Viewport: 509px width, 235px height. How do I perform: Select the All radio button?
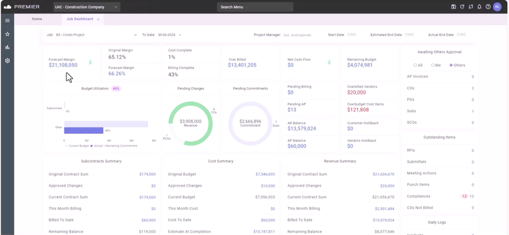click(x=415, y=65)
